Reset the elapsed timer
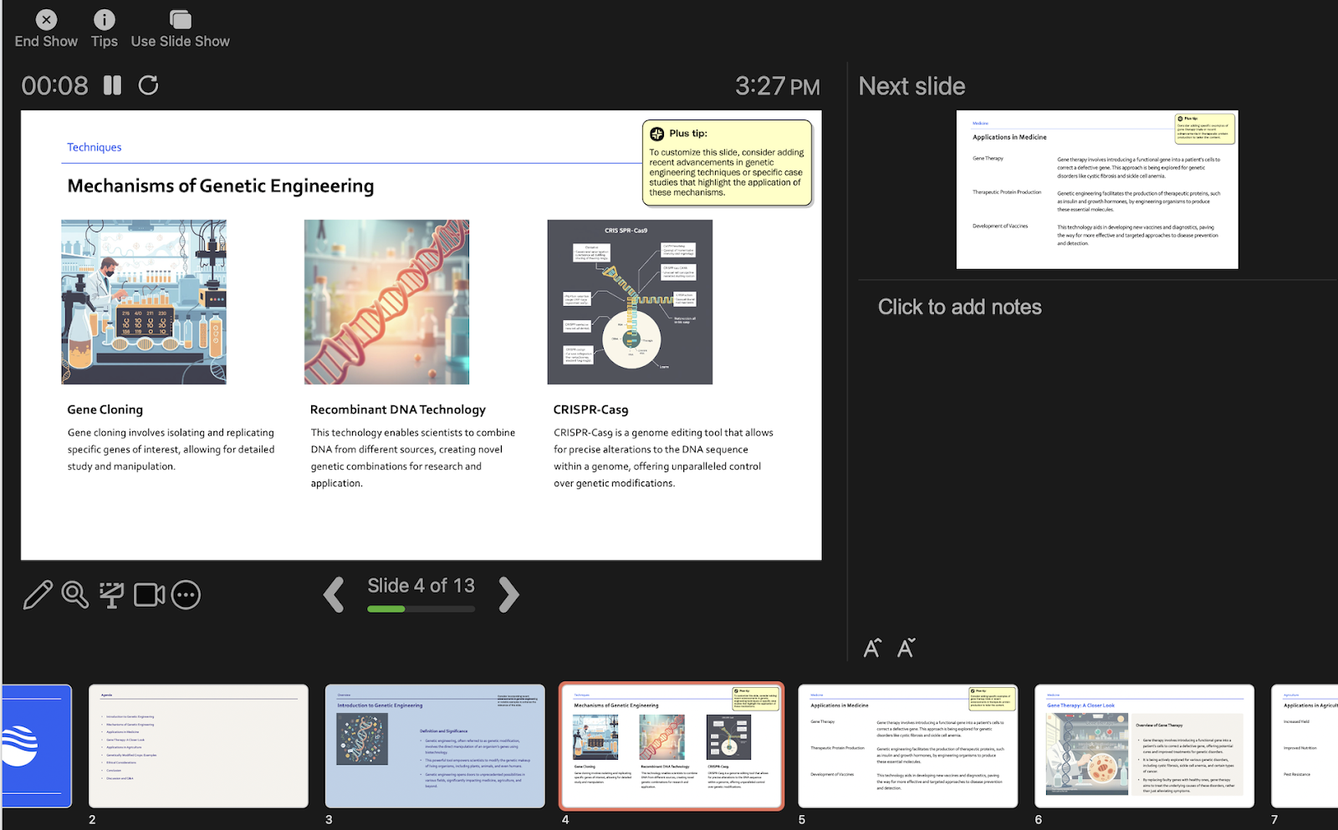The height and width of the screenshot is (830, 1338). [x=148, y=85]
